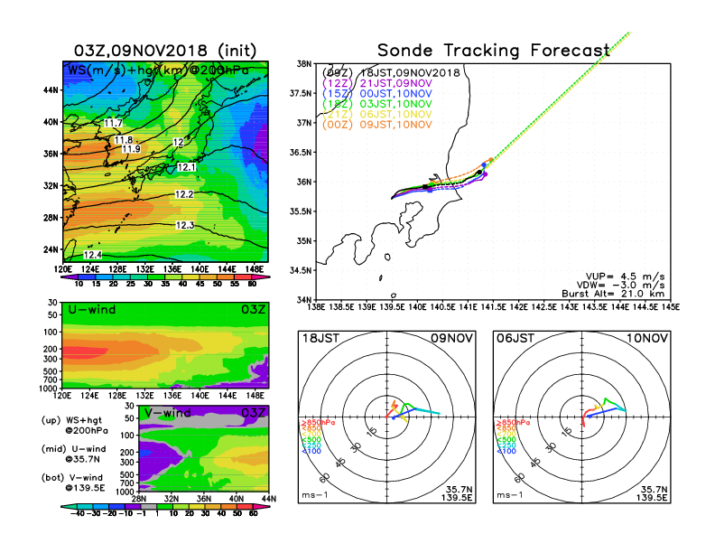Image resolution: width=715 pixels, height=553 pixels.
Task: Click the '10NOV' label on right hodograph
Action: coord(647,339)
